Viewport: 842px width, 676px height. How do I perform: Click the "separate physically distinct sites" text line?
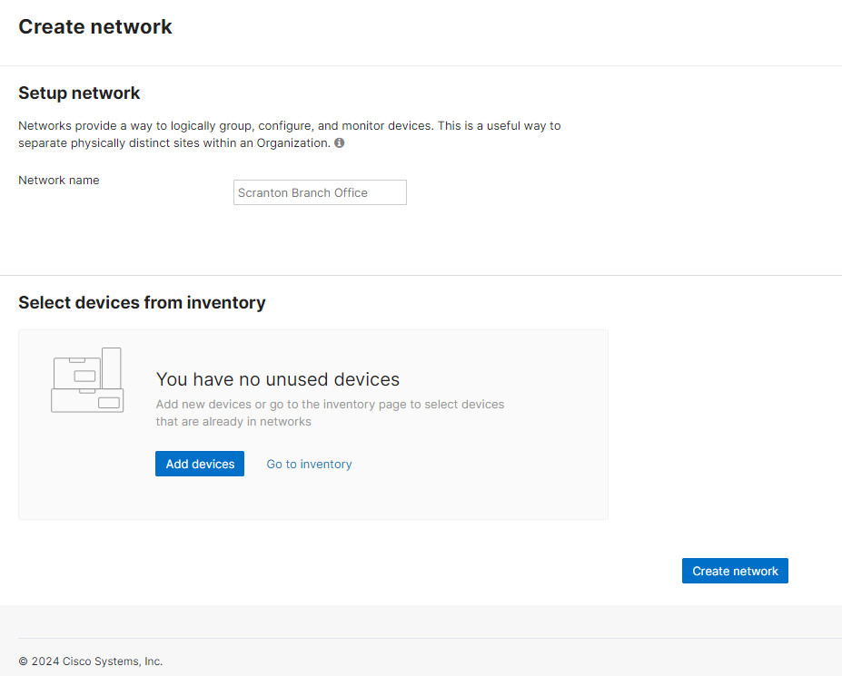pyautogui.click(x=173, y=143)
